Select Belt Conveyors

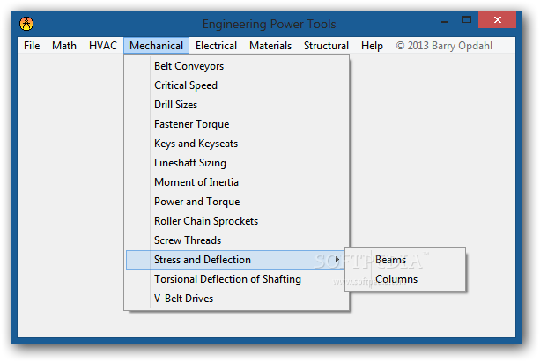pyautogui.click(x=237, y=66)
